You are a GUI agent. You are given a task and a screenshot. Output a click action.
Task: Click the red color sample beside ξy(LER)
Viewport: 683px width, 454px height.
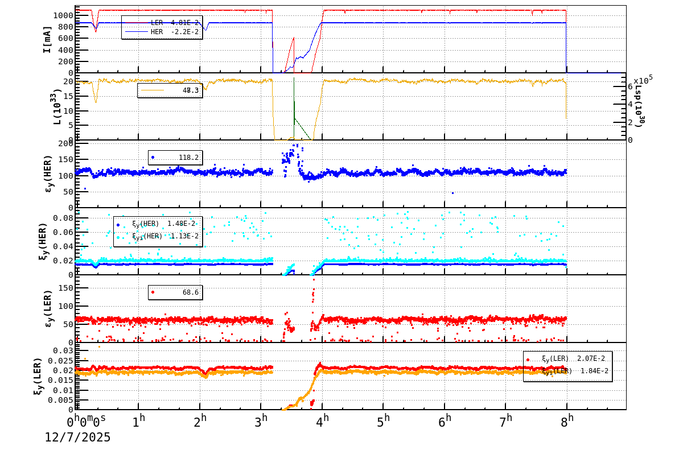point(528,359)
